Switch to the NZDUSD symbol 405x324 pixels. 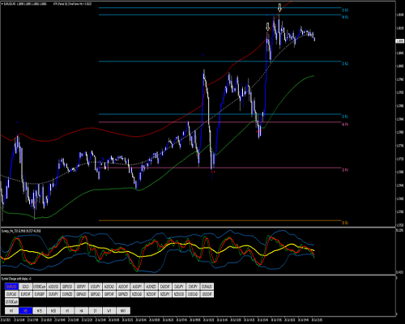[x=179, y=294]
